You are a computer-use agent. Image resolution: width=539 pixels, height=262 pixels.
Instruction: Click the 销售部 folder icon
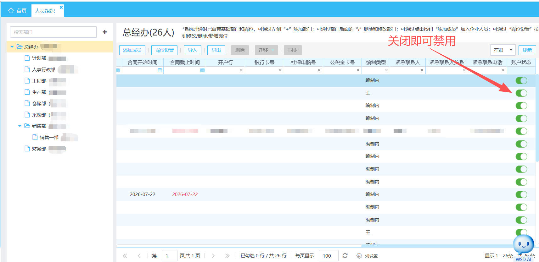[x=27, y=126]
